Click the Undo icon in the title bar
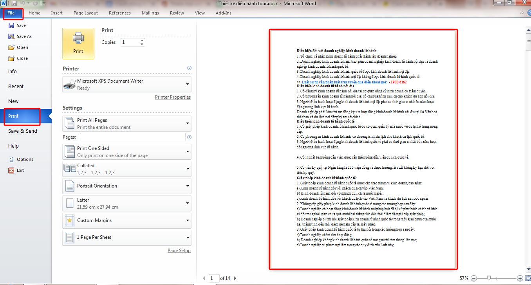This screenshot has width=531, height=285. coord(22,3)
